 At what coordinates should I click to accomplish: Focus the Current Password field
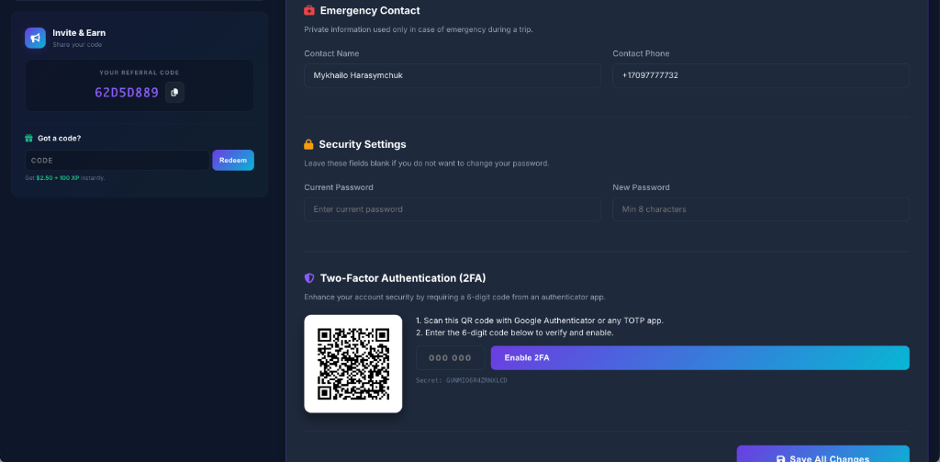click(x=453, y=209)
